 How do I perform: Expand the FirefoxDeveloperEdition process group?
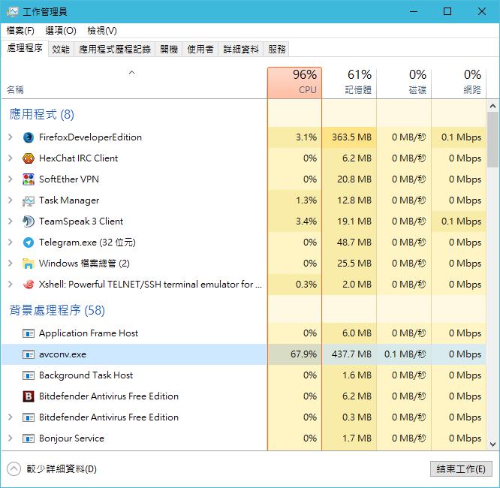click(x=11, y=137)
